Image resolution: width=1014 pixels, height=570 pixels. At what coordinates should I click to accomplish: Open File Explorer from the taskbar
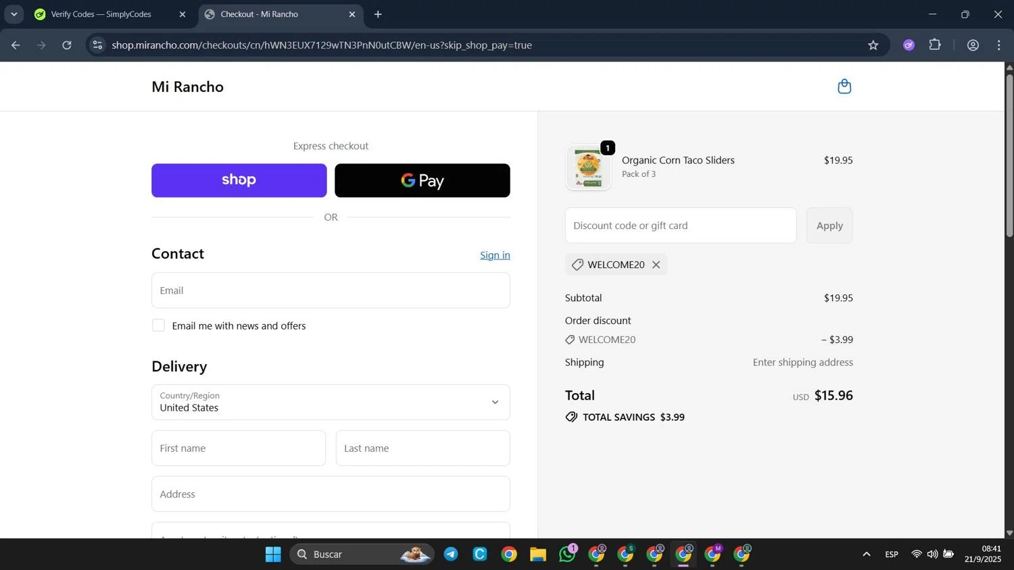[538, 554]
